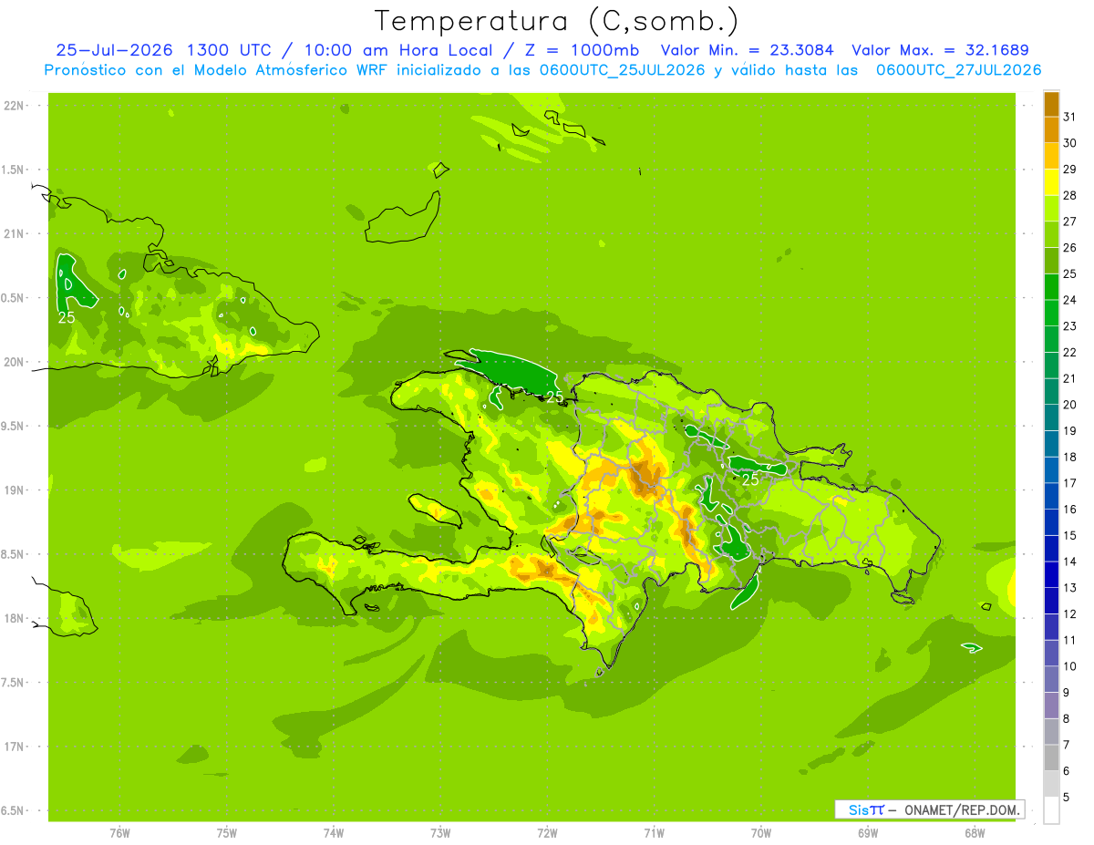
Task: Click the '14' color bar tick label
Action: coord(1069,562)
